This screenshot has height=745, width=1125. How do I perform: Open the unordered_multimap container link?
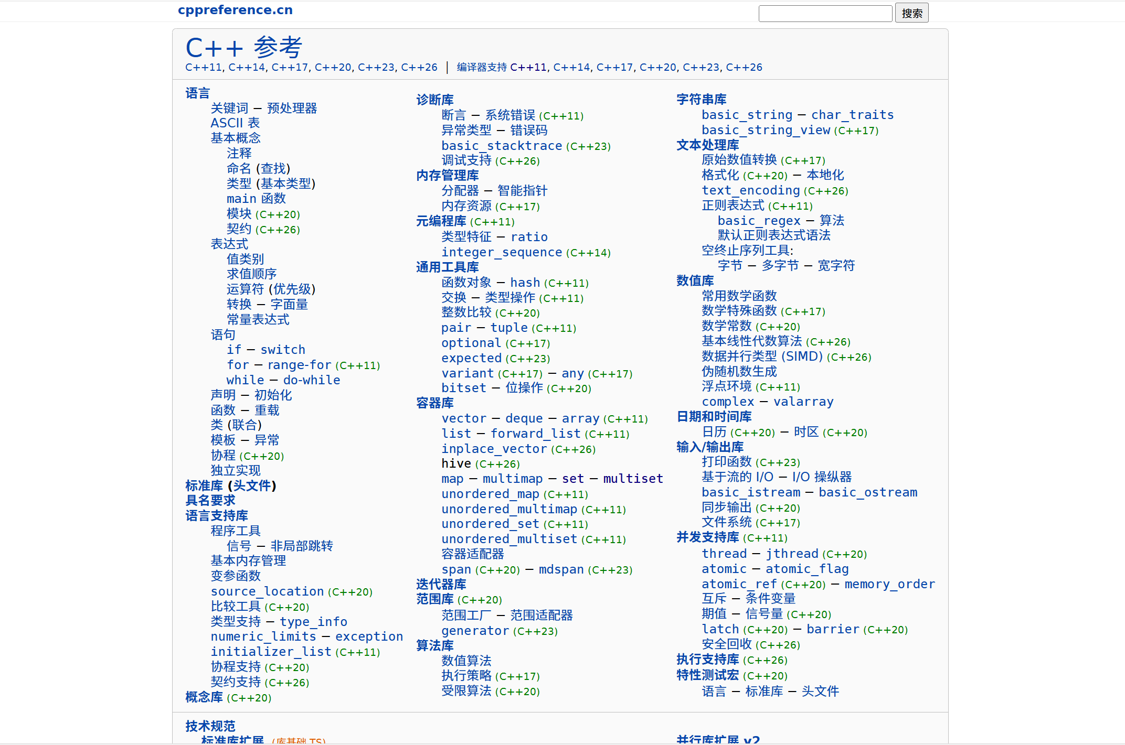[x=509, y=509]
